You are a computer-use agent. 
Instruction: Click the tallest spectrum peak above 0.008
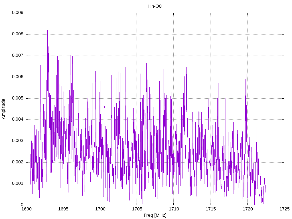click(48, 31)
